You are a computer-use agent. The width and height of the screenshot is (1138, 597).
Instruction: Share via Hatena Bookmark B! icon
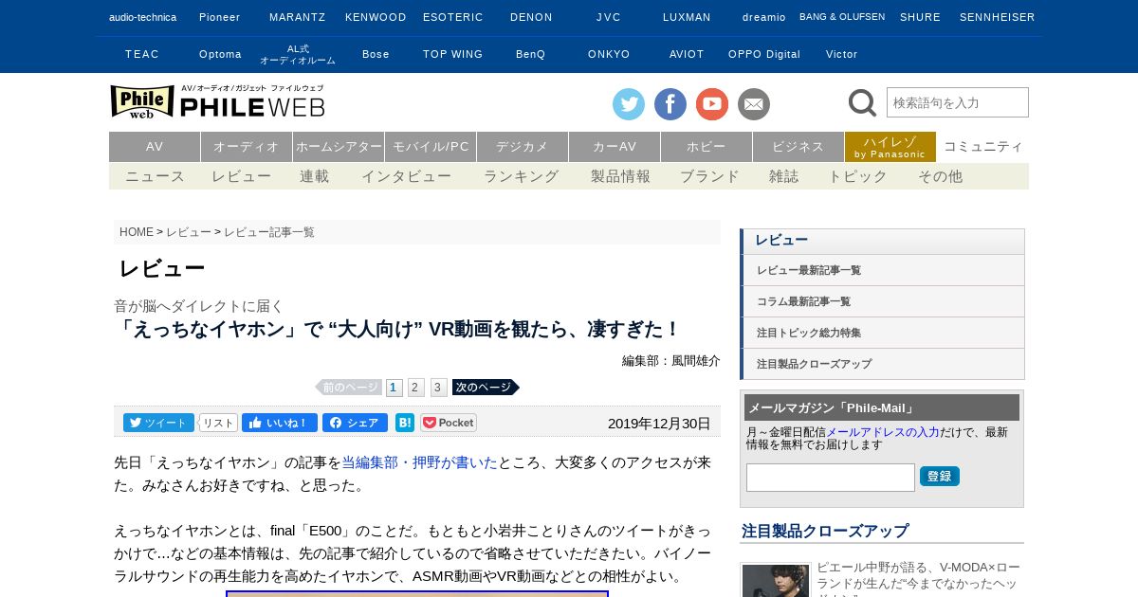(405, 423)
